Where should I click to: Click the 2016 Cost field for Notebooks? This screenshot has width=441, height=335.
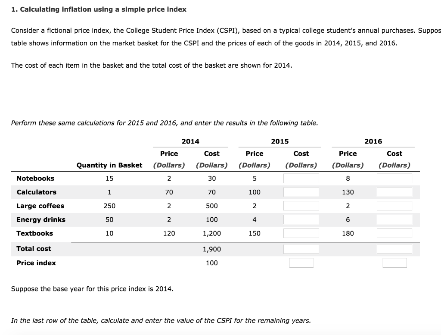click(x=394, y=178)
